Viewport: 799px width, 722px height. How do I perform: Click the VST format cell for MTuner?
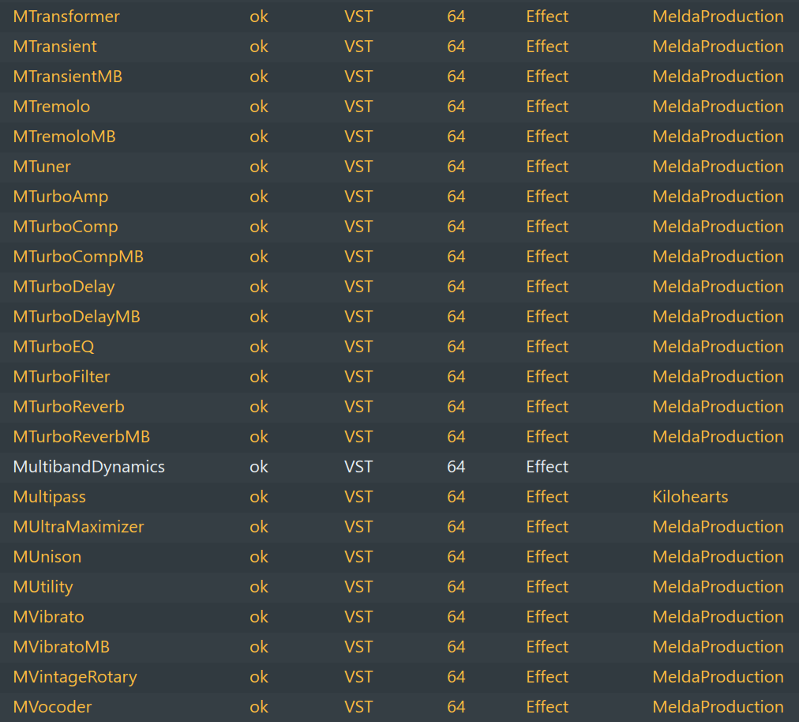coord(358,167)
